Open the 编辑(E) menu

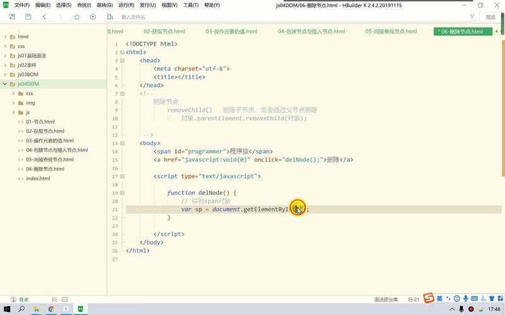pyautogui.click(x=43, y=5)
